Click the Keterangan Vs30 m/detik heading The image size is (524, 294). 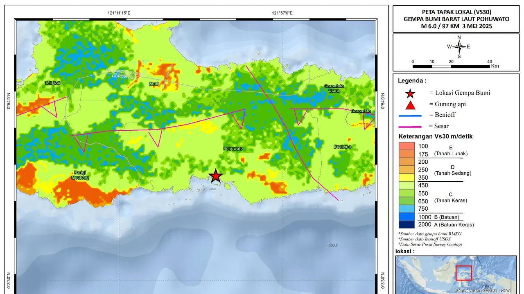436,136
